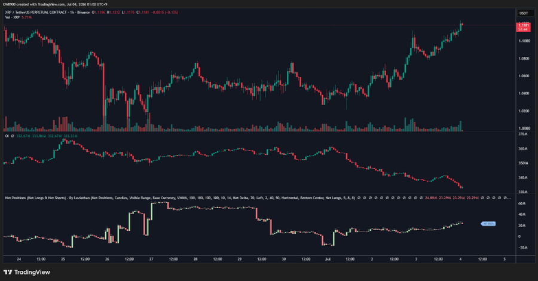This screenshot has height=281, width=538.
Task: Click the 40M label on Net Positions scale
Action: click(522, 215)
